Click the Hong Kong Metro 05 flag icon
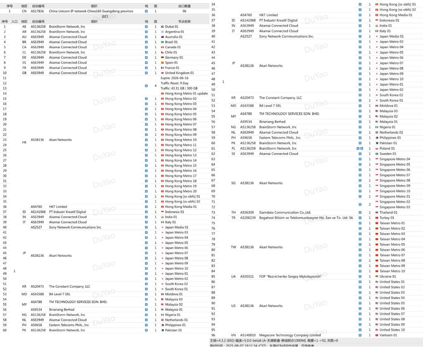This screenshot has width=423, height=348. pyautogui.click(x=162, y=114)
